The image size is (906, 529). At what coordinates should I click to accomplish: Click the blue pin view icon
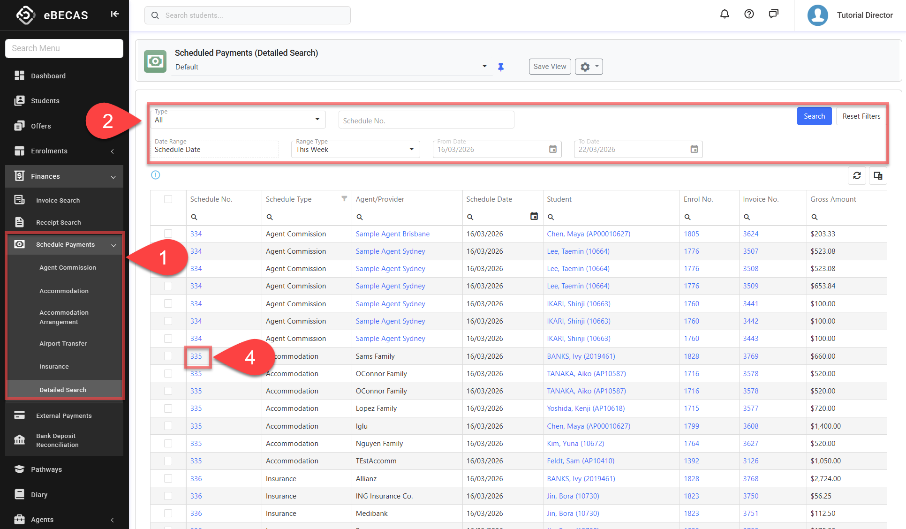pos(501,67)
